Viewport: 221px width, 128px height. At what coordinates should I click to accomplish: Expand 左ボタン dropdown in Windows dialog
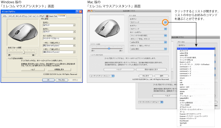74,25
